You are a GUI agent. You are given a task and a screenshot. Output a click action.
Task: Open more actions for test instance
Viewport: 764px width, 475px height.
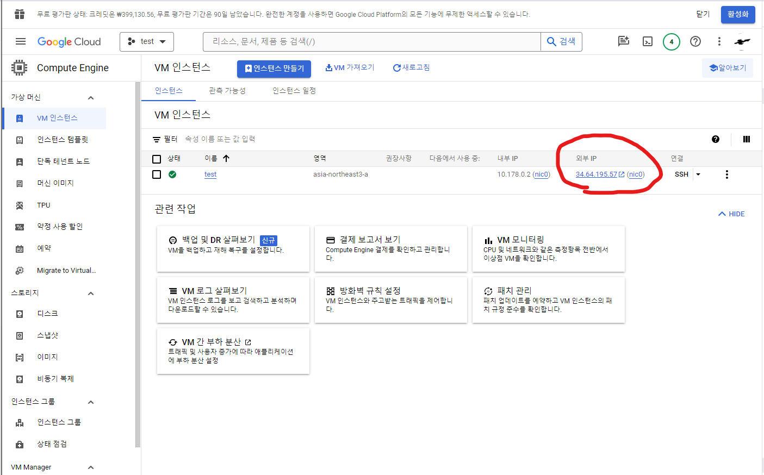(727, 174)
